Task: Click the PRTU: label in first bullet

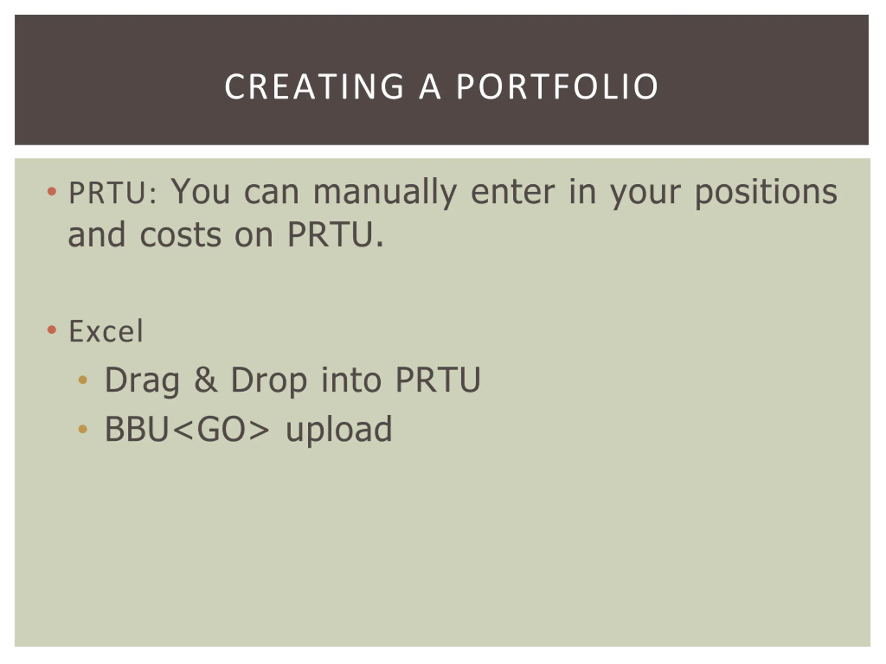Action: click(x=112, y=193)
